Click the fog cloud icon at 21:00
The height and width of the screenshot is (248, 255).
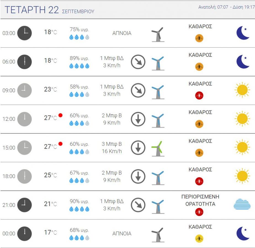click(x=242, y=204)
